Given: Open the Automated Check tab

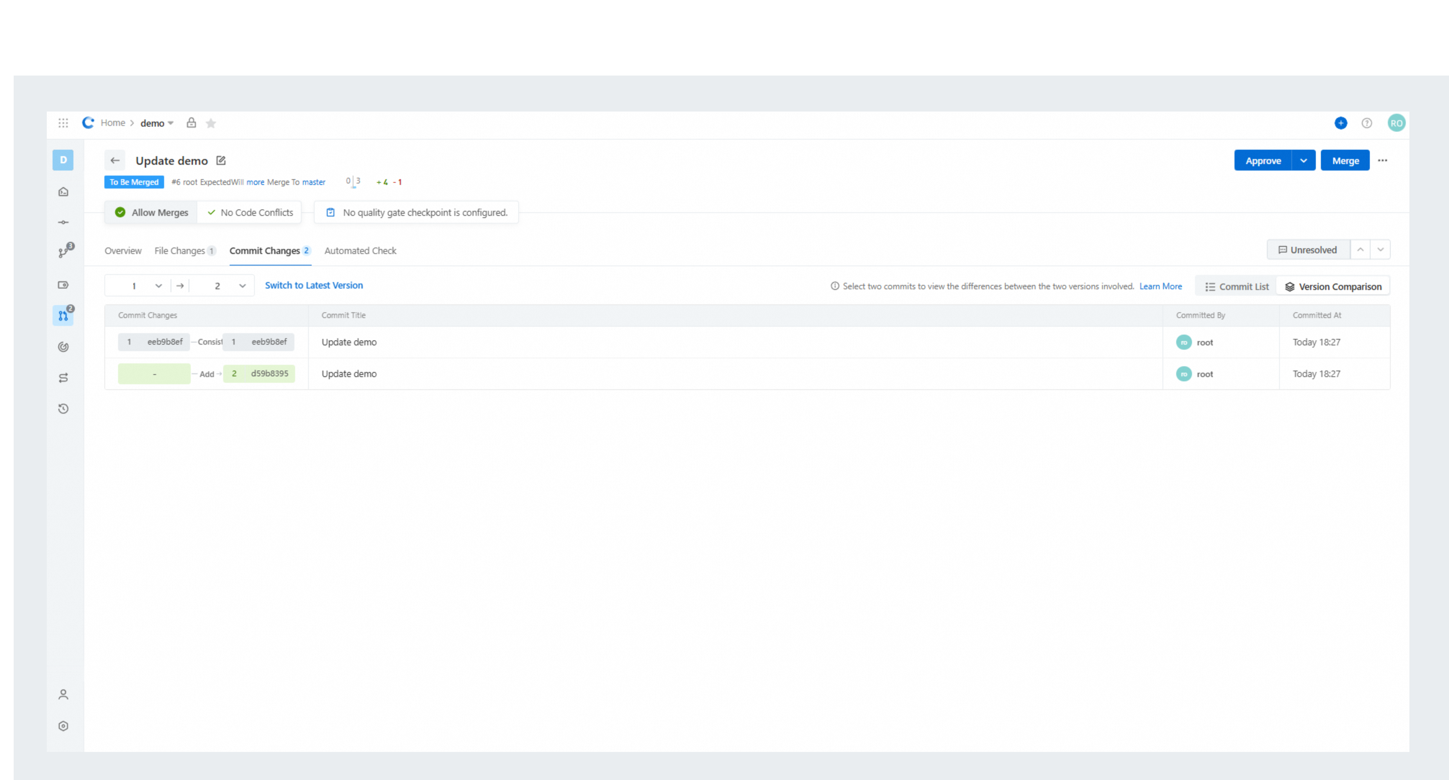Looking at the screenshot, I should point(360,251).
